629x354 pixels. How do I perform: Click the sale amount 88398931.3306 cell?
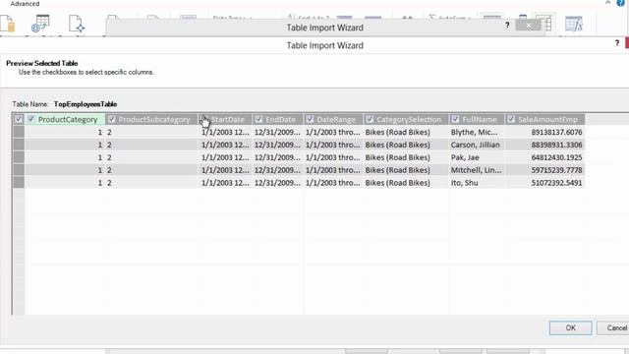(544, 145)
